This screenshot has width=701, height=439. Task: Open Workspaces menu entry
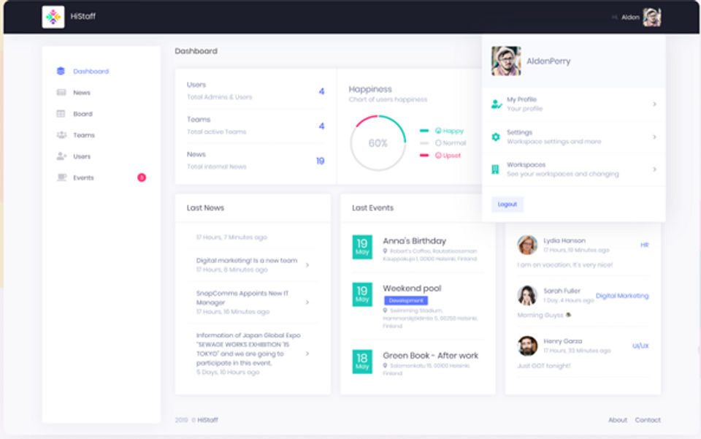tap(574, 169)
